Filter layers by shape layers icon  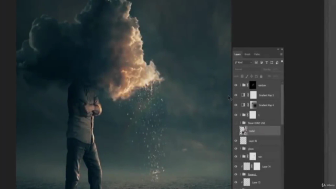[272, 62]
